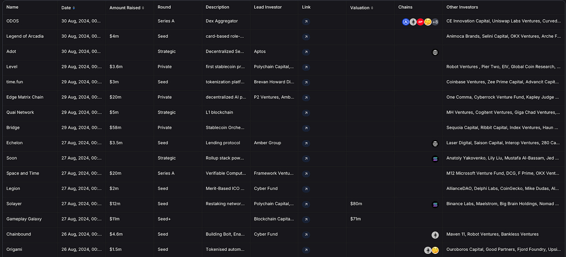Click the Lead Investor column header
The height and width of the screenshot is (257, 566).
pyautogui.click(x=268, y=7)
